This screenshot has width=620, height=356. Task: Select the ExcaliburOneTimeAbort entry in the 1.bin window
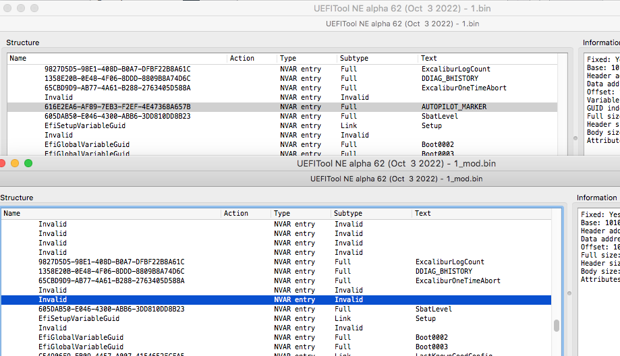tap(282, 88)
